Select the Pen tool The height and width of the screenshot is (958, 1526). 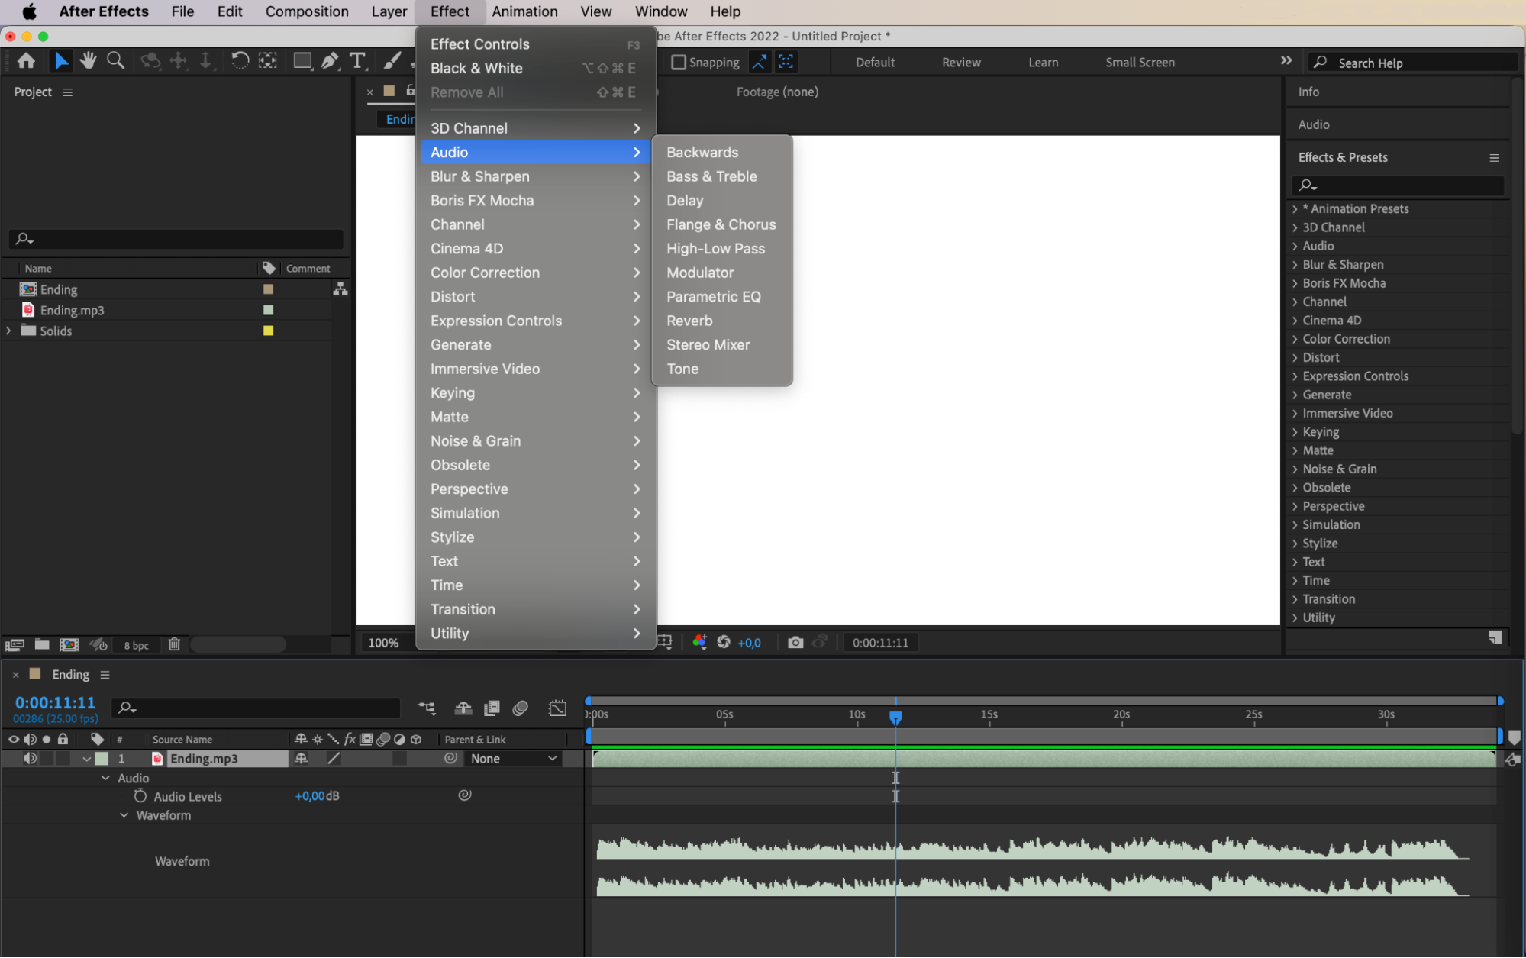330,61
